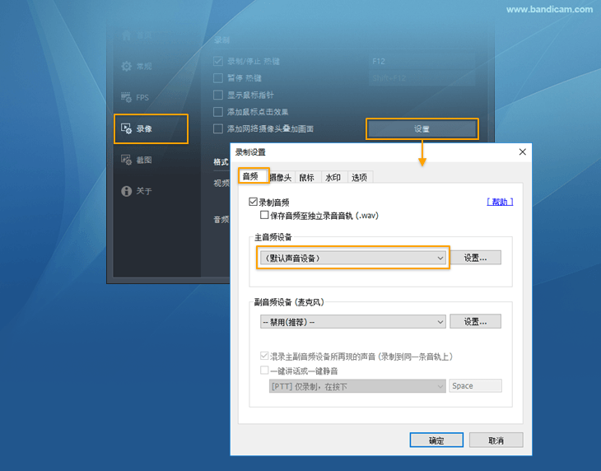Confirm with the 确定 button
Image resolution: width=601 pixels, height=471 pixels.
coord(436,441)
